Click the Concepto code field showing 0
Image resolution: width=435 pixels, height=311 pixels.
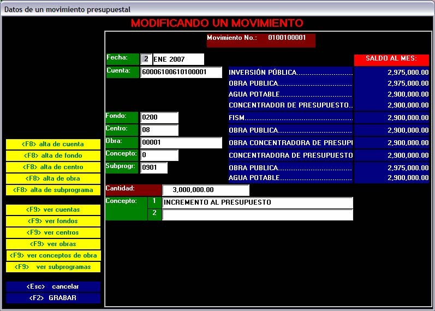pos(159,155)
